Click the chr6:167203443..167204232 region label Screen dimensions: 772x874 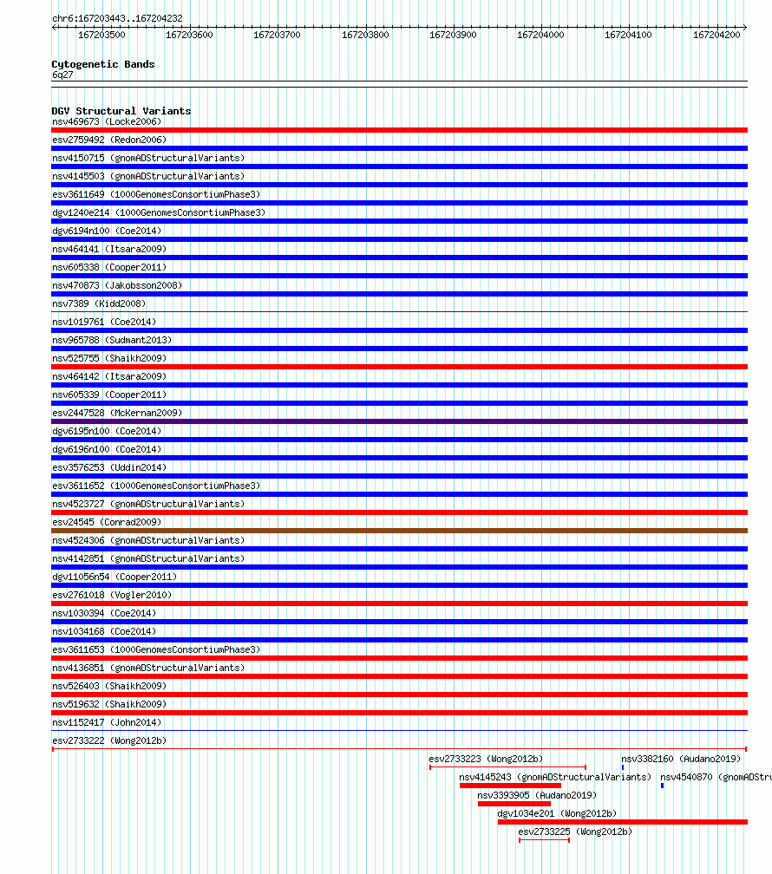[117, 18]
